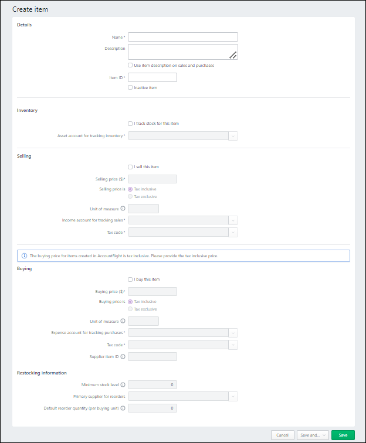The image size is (366, 443).
Task: Click into the Name input field
Action: click(182, 37)
